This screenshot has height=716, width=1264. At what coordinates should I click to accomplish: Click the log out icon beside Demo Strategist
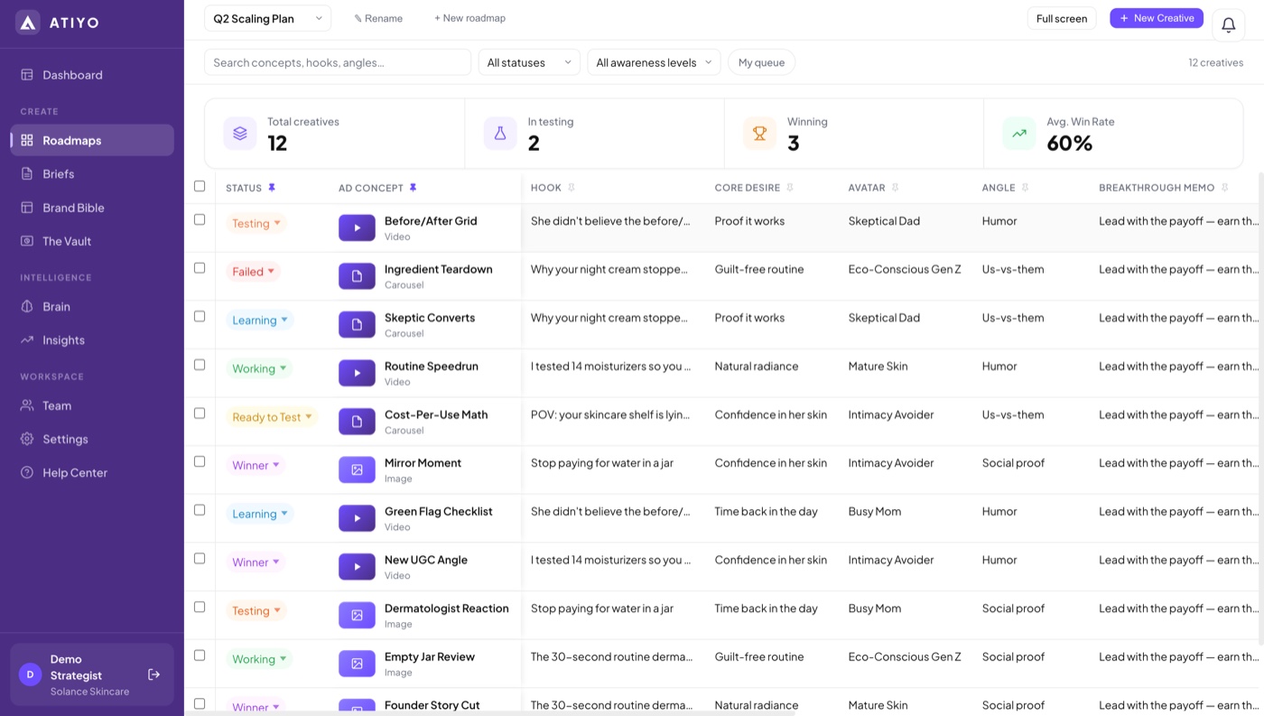(153, 674)
